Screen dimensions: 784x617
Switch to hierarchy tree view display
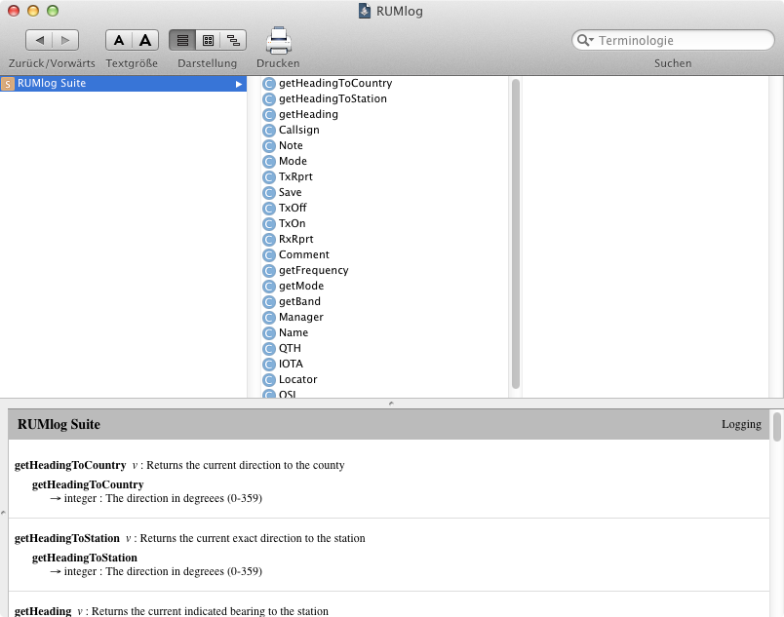pos(233,40)
